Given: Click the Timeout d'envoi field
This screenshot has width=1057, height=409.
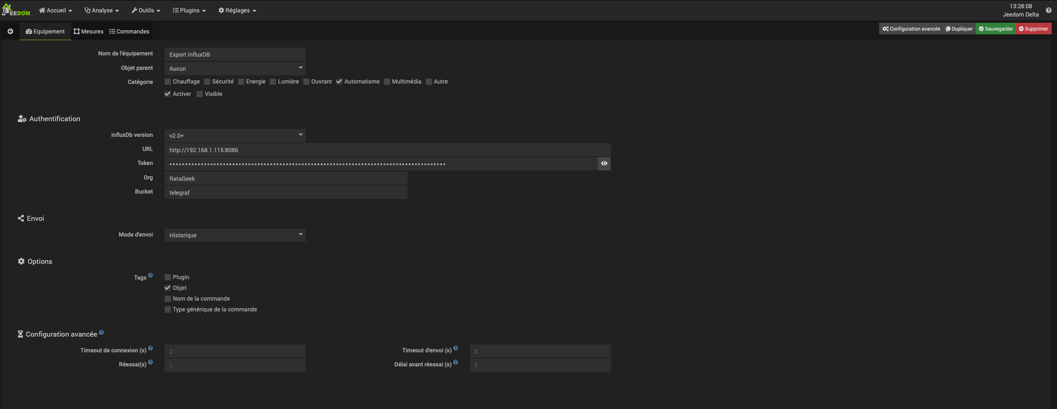Looking at the screenshot, I should click(540, 351).
